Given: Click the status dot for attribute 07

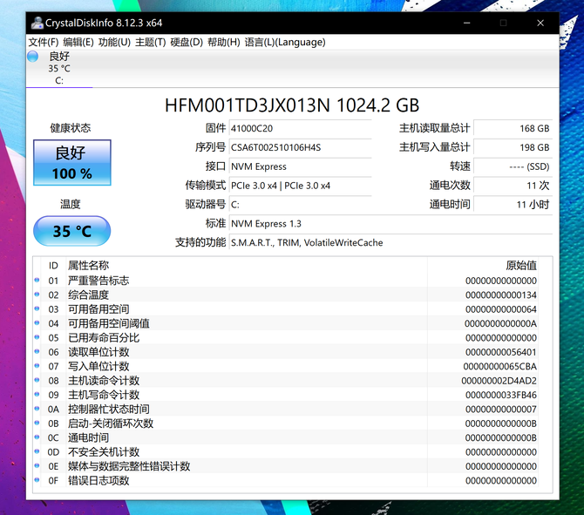Looking at the screenshot, I should pyautogui.click(x=37, y=366).
